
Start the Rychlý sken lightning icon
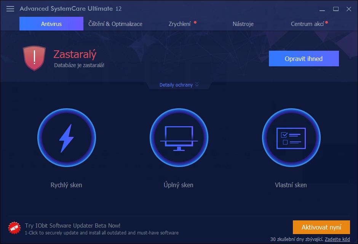click(66, 138)
